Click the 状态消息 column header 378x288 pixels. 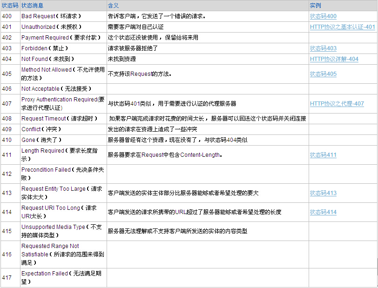[32, 6]
